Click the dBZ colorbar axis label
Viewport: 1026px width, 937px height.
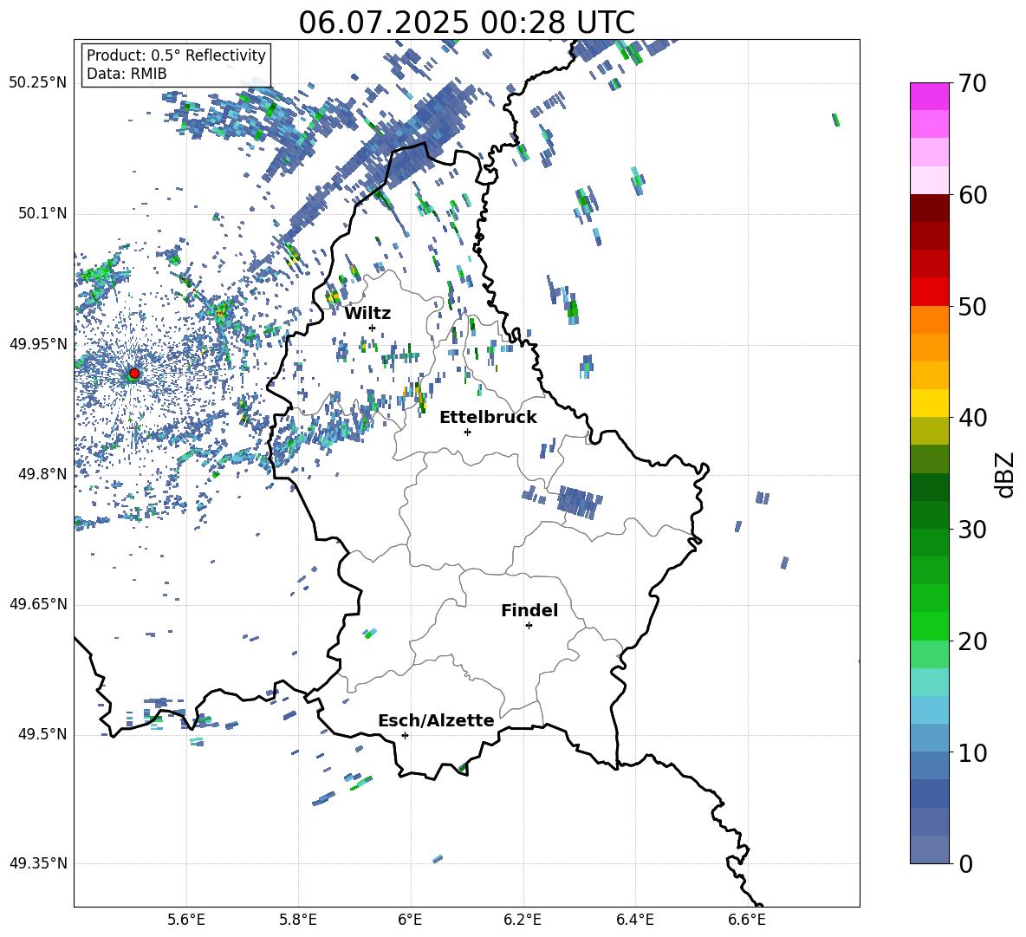tap(1003, 474)
